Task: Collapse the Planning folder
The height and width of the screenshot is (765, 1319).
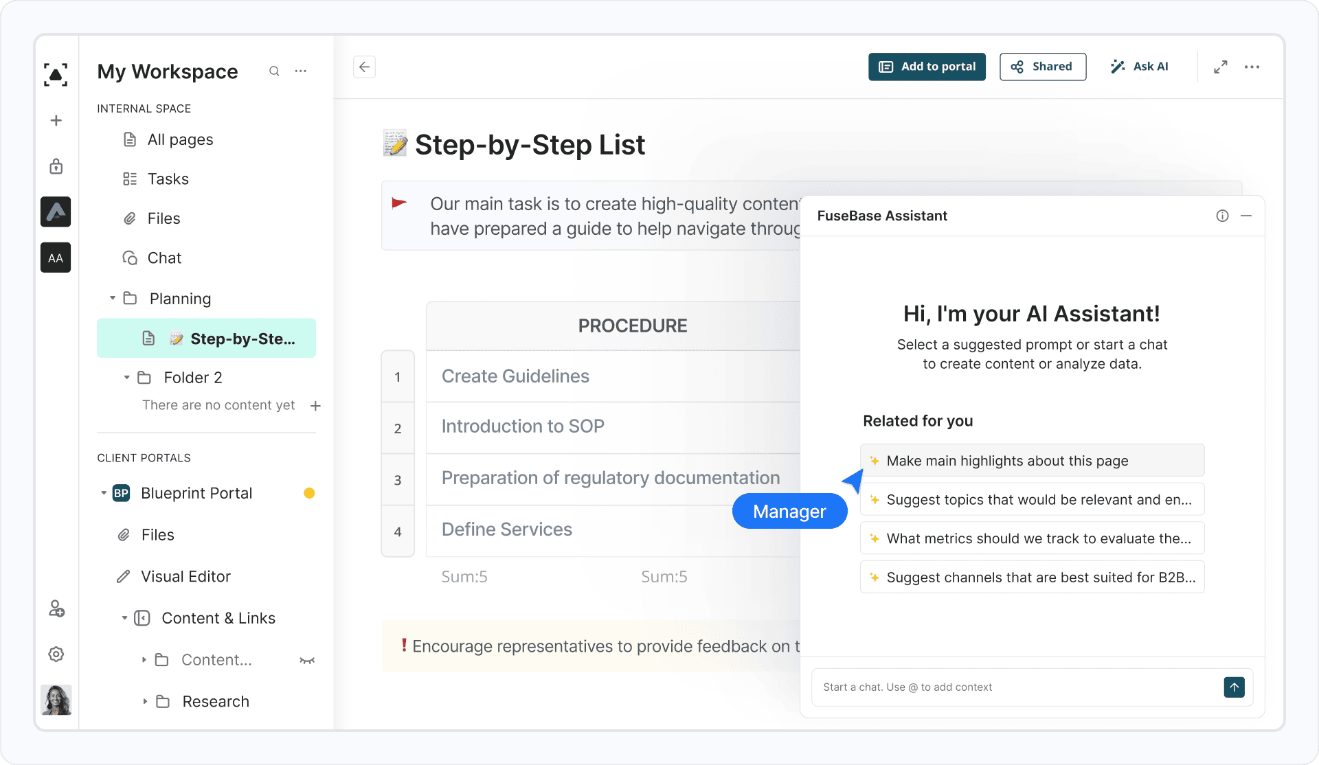Action: tap(113, 298)
